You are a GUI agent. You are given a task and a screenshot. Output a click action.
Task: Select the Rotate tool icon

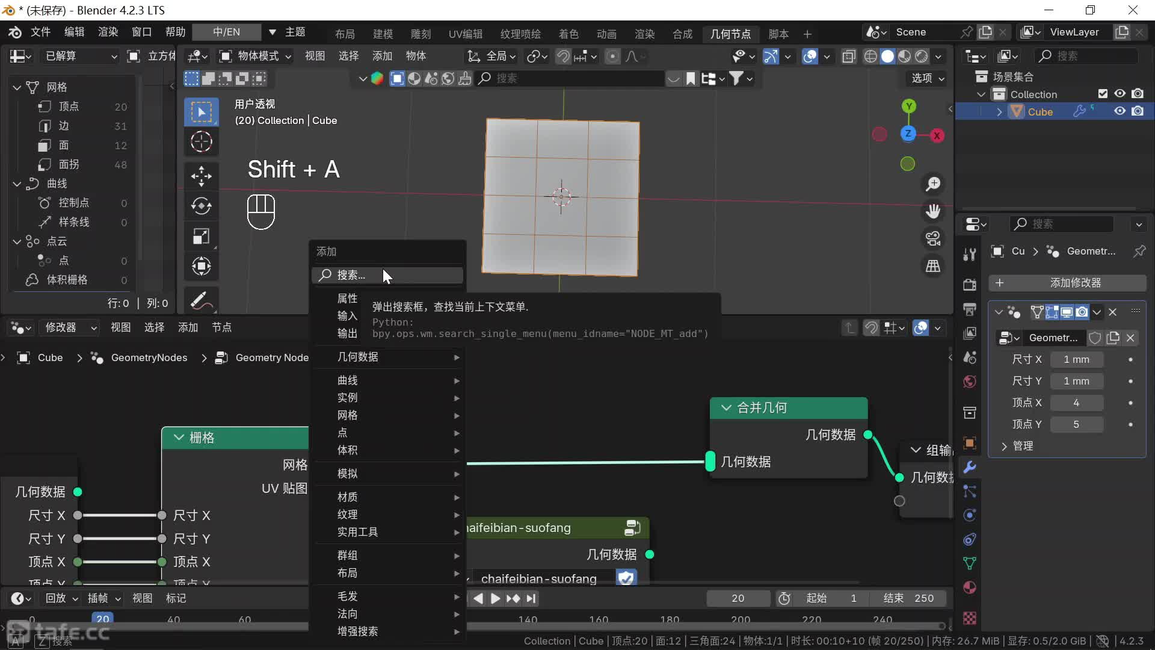pyautogui.click(x=201, y=206)
